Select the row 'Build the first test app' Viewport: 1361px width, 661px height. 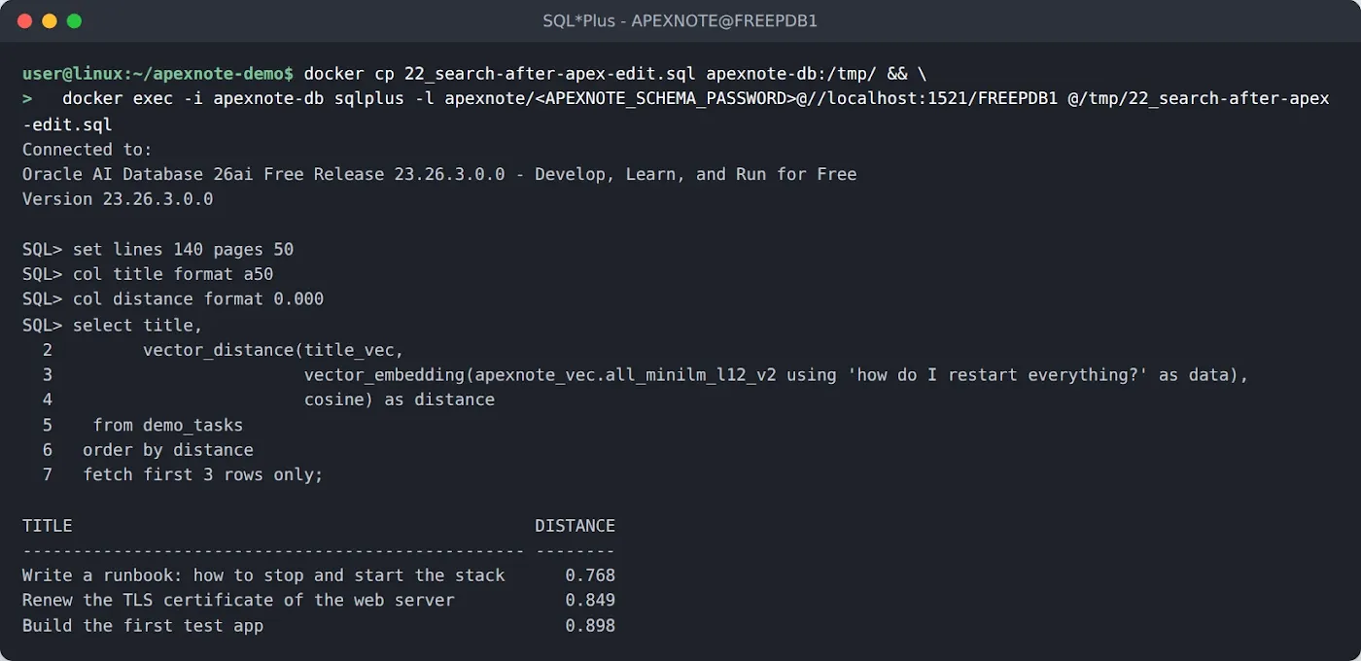point(319,626)
